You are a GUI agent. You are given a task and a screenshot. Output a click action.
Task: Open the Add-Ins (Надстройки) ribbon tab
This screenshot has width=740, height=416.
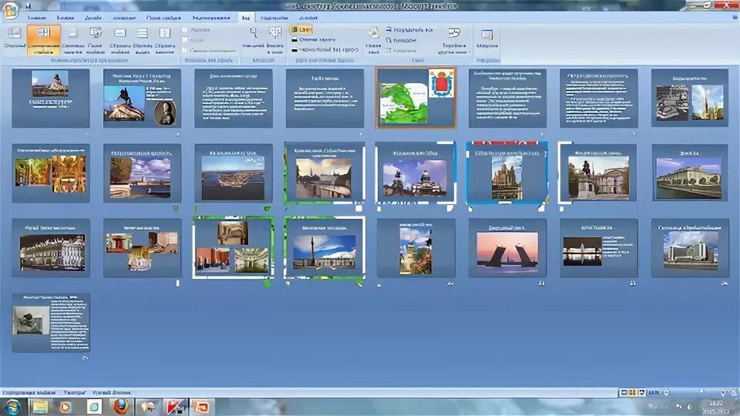[274, 18]
